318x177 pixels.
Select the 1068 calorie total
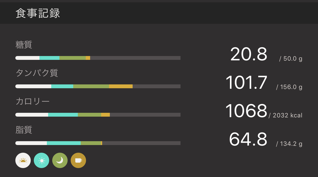click(x=246, y=111)
